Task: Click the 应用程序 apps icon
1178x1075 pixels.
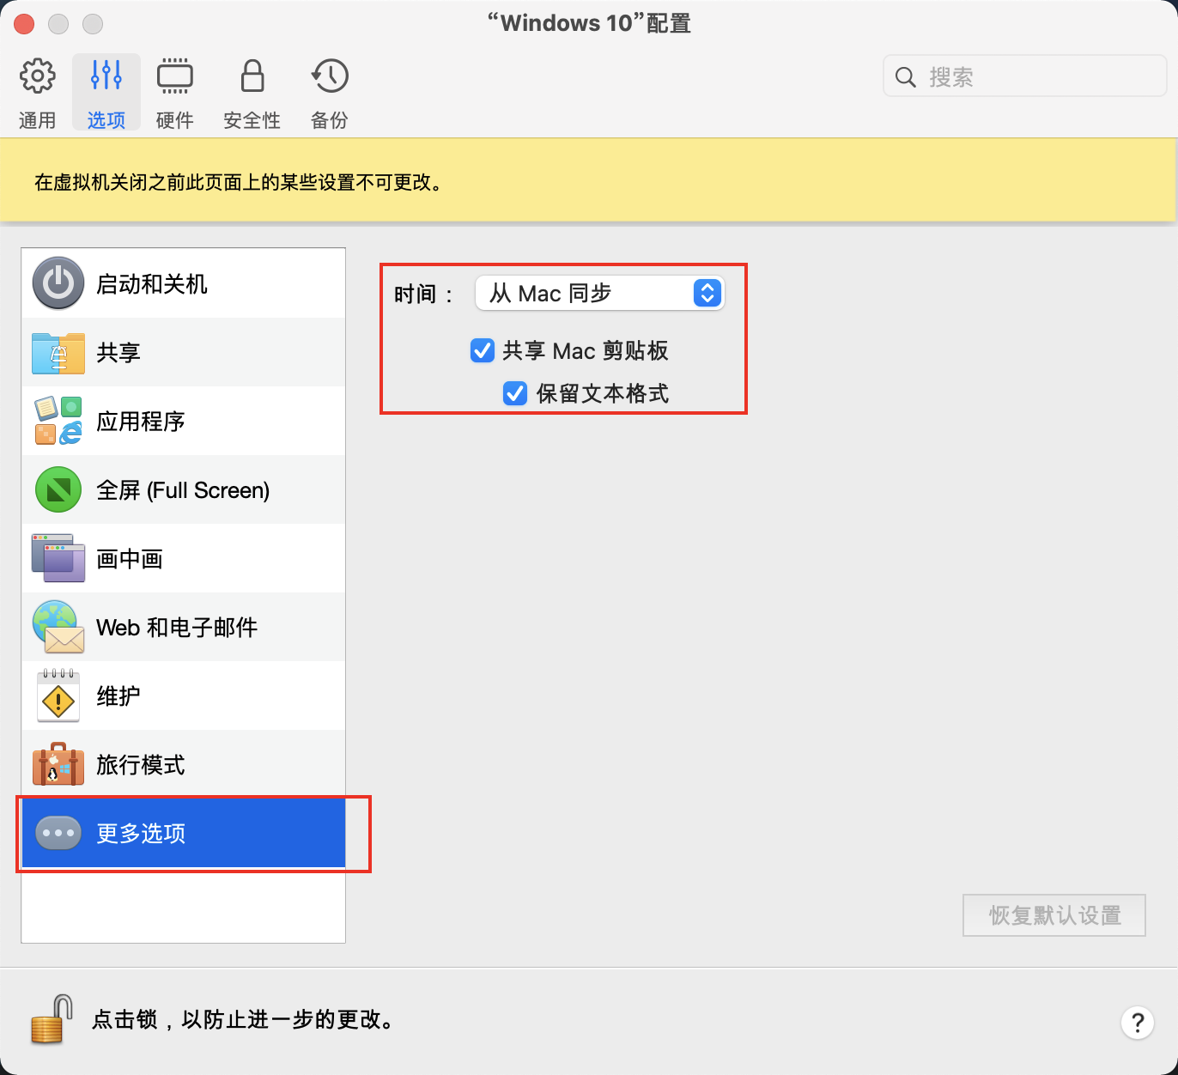Action: pos(58,421)
